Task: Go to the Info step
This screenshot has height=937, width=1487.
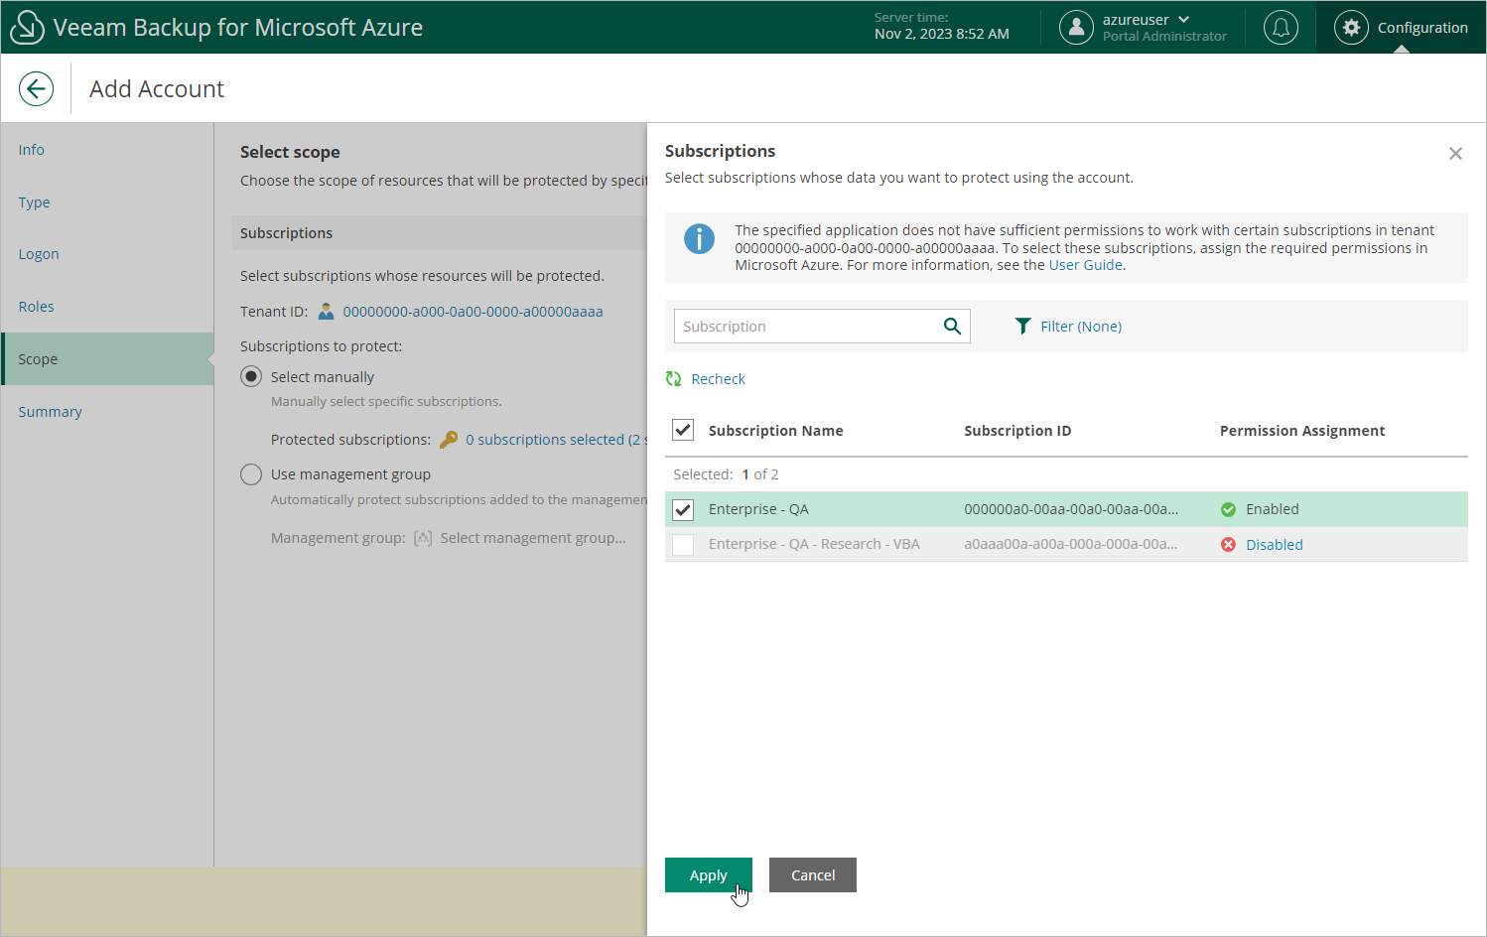Action: (x=31, y=150)
